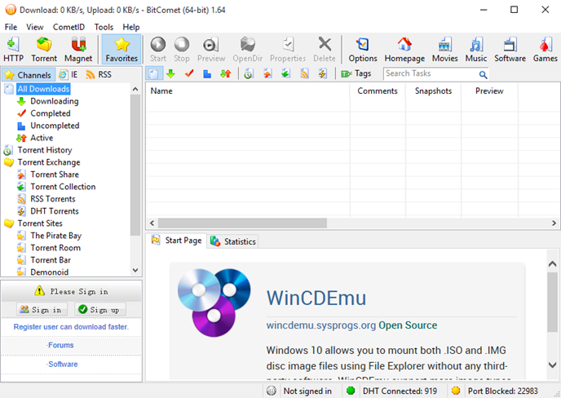
Task: Filter active tasks arrows icon
Action: (x=225, y=73)
